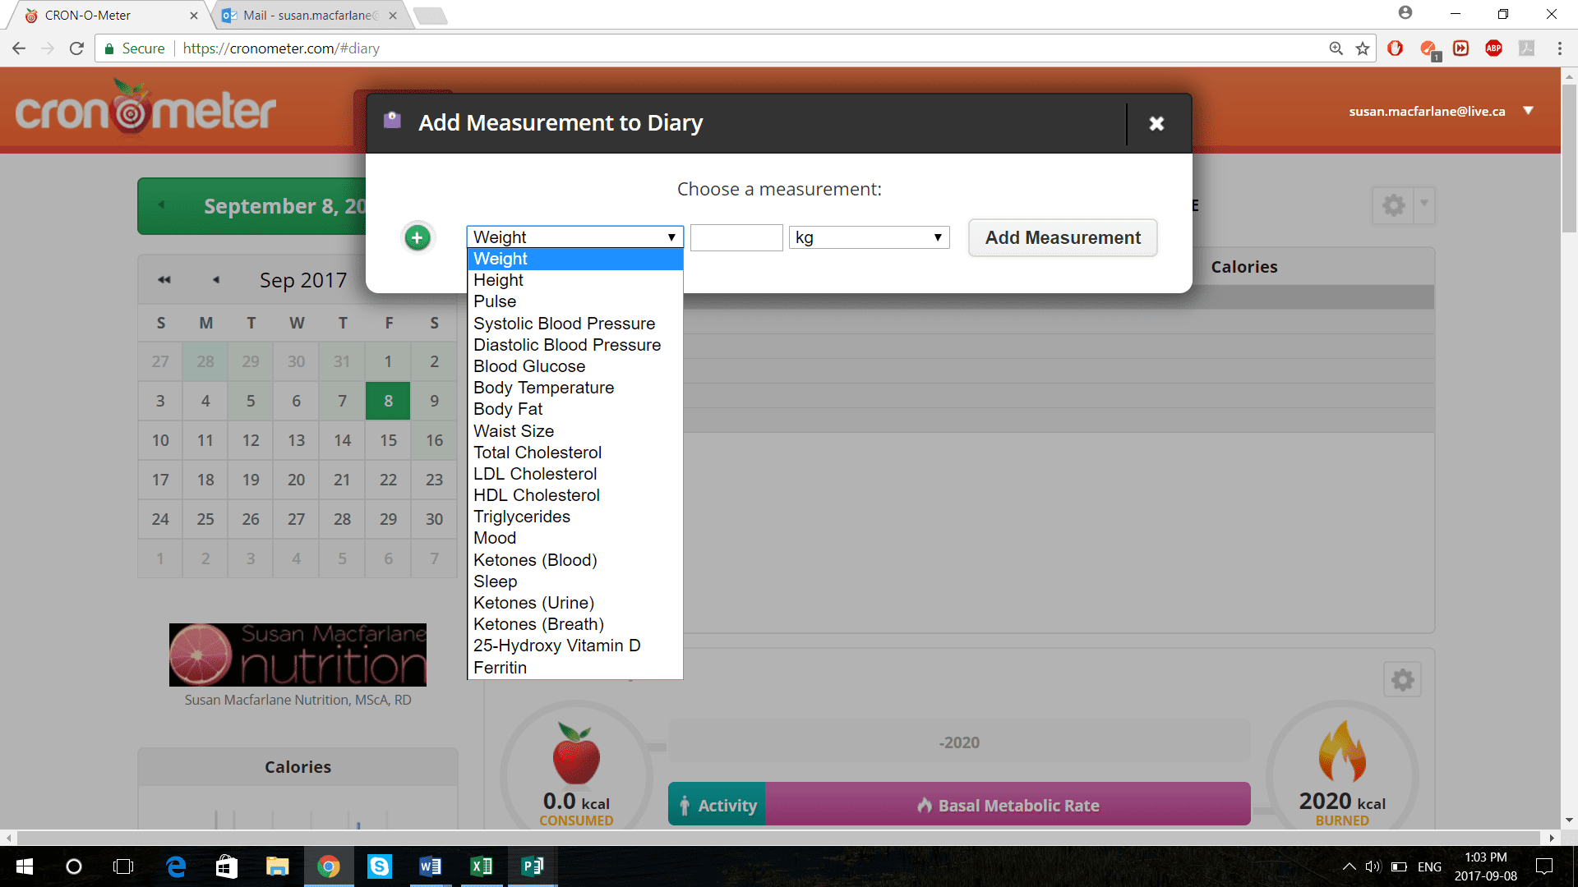Reload the page
Screen dimensions: 1578x887
pos(76,48)
